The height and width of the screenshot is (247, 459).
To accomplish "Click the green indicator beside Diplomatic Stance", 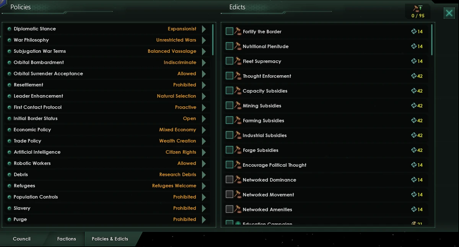I will tap(9, 29).
